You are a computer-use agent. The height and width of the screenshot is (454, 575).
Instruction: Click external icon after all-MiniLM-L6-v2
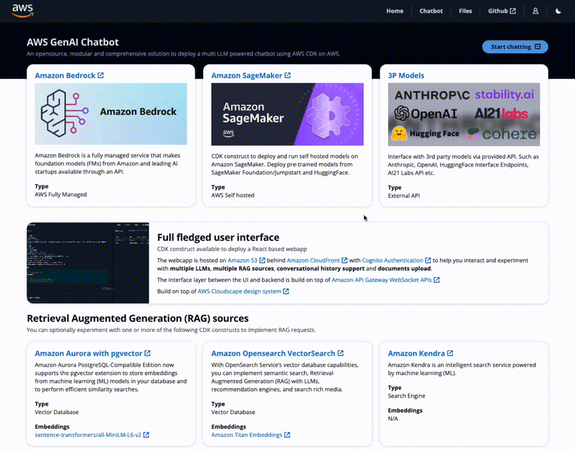146,435
